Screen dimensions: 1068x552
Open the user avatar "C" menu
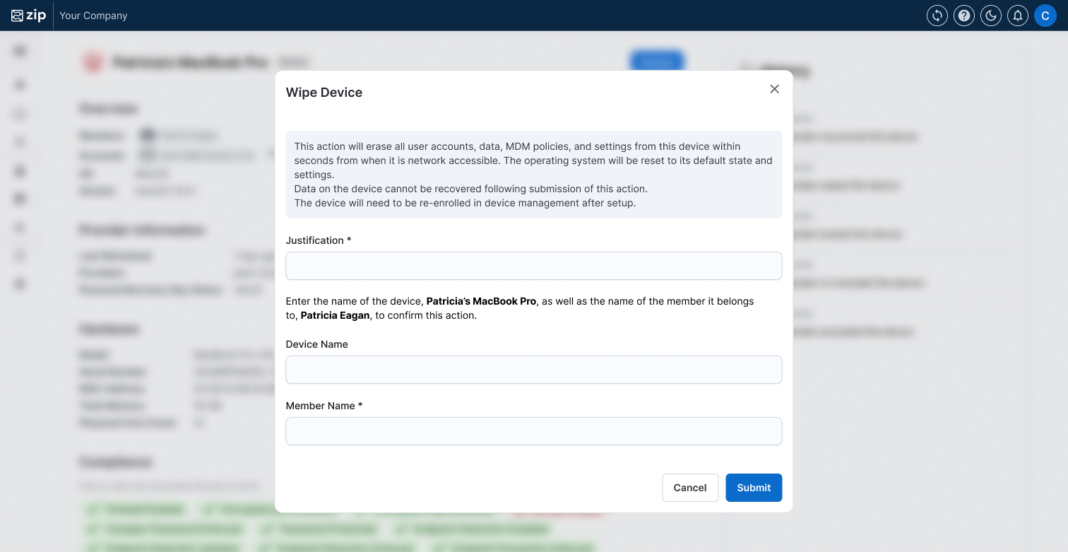[1045, 16]
